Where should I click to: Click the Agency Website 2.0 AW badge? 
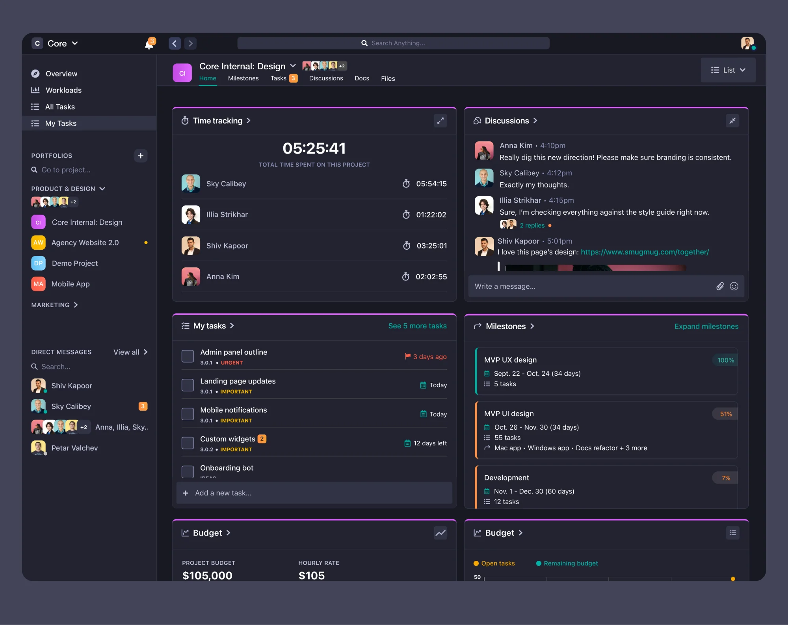[38, 243]
